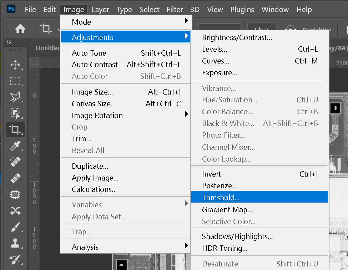Viewport: 348px width, 270px height.
Task: Click the Photoshop Ps logo icon
Action: point(11,9)
